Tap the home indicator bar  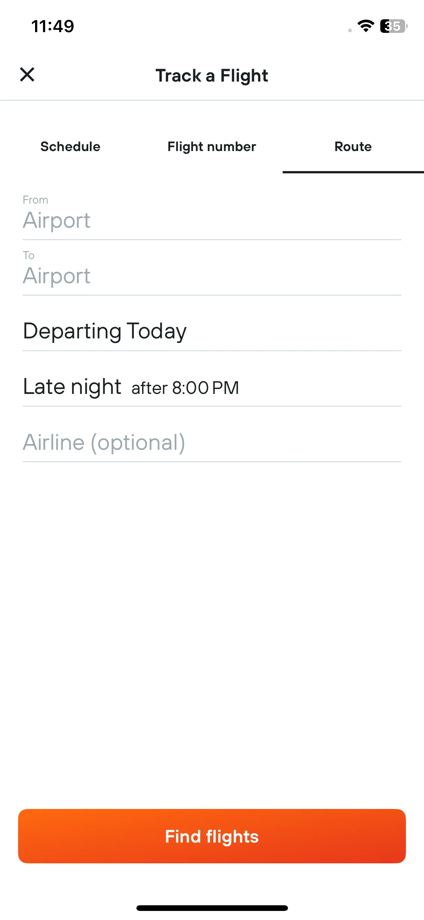(212, 908)
